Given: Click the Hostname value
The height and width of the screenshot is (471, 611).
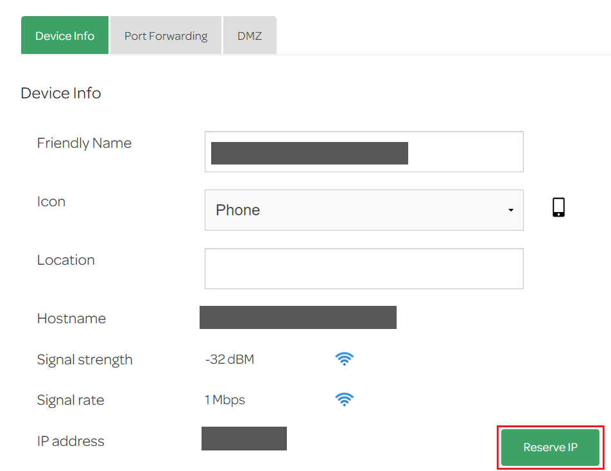Looking at the screenshot, I should pyautogui.click(x=298, y=317).
